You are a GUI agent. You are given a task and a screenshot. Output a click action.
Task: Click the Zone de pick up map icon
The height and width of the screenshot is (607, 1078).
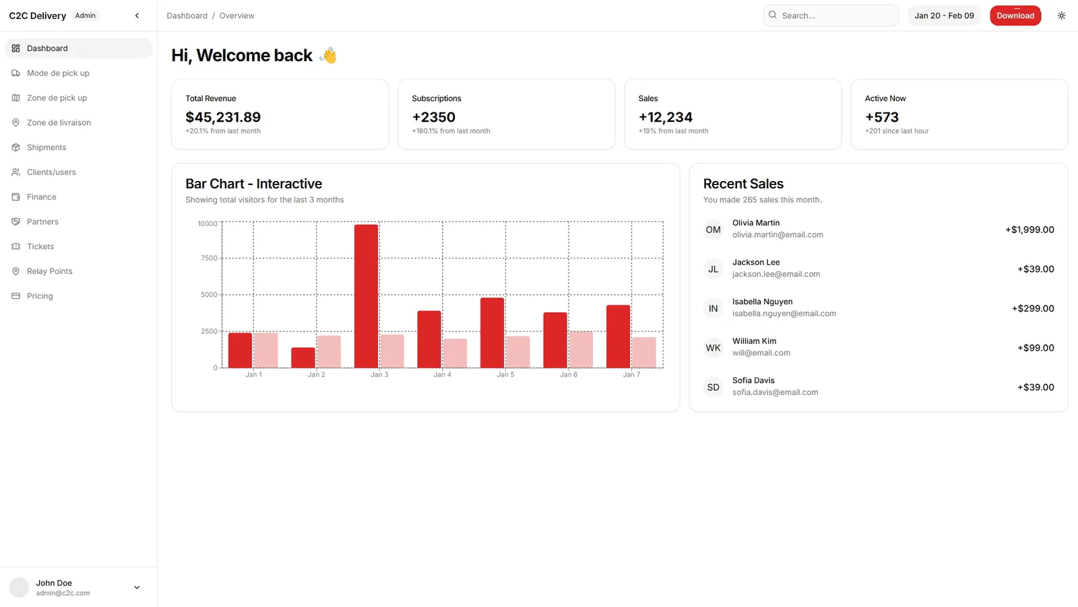pos(15,98)
